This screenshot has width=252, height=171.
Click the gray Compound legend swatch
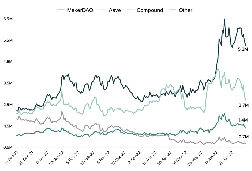point(130,10)
